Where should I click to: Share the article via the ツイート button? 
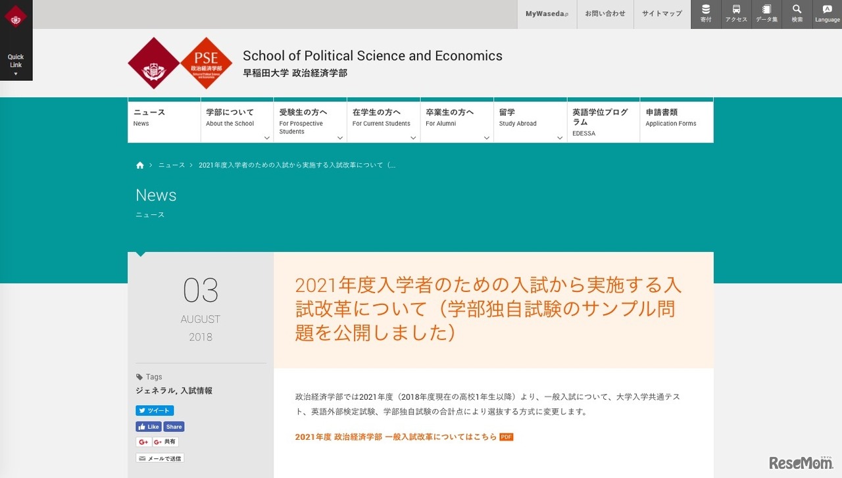click(155, 410)
